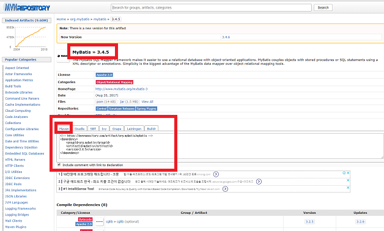Click View All files link
The height and width of the screenshot is (231, 384).
pyautogui.click(x=147, y=102)
